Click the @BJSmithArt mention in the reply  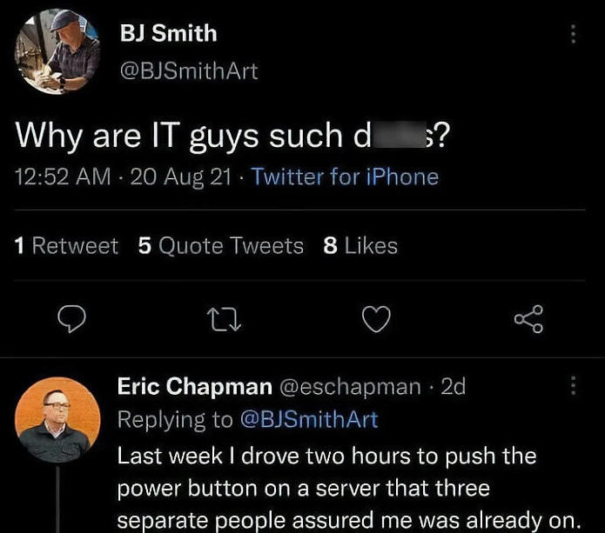pyautogui.click(x=307, y=420)
